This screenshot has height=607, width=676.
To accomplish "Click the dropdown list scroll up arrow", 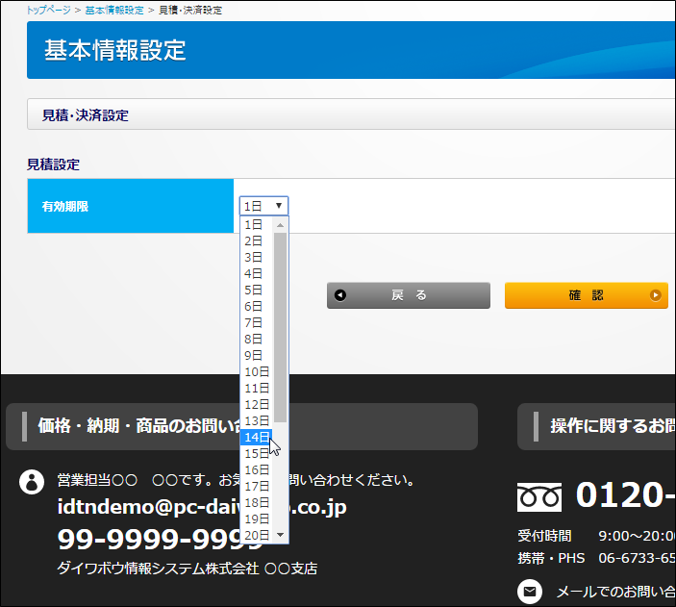I will click(x=281, y=225).
